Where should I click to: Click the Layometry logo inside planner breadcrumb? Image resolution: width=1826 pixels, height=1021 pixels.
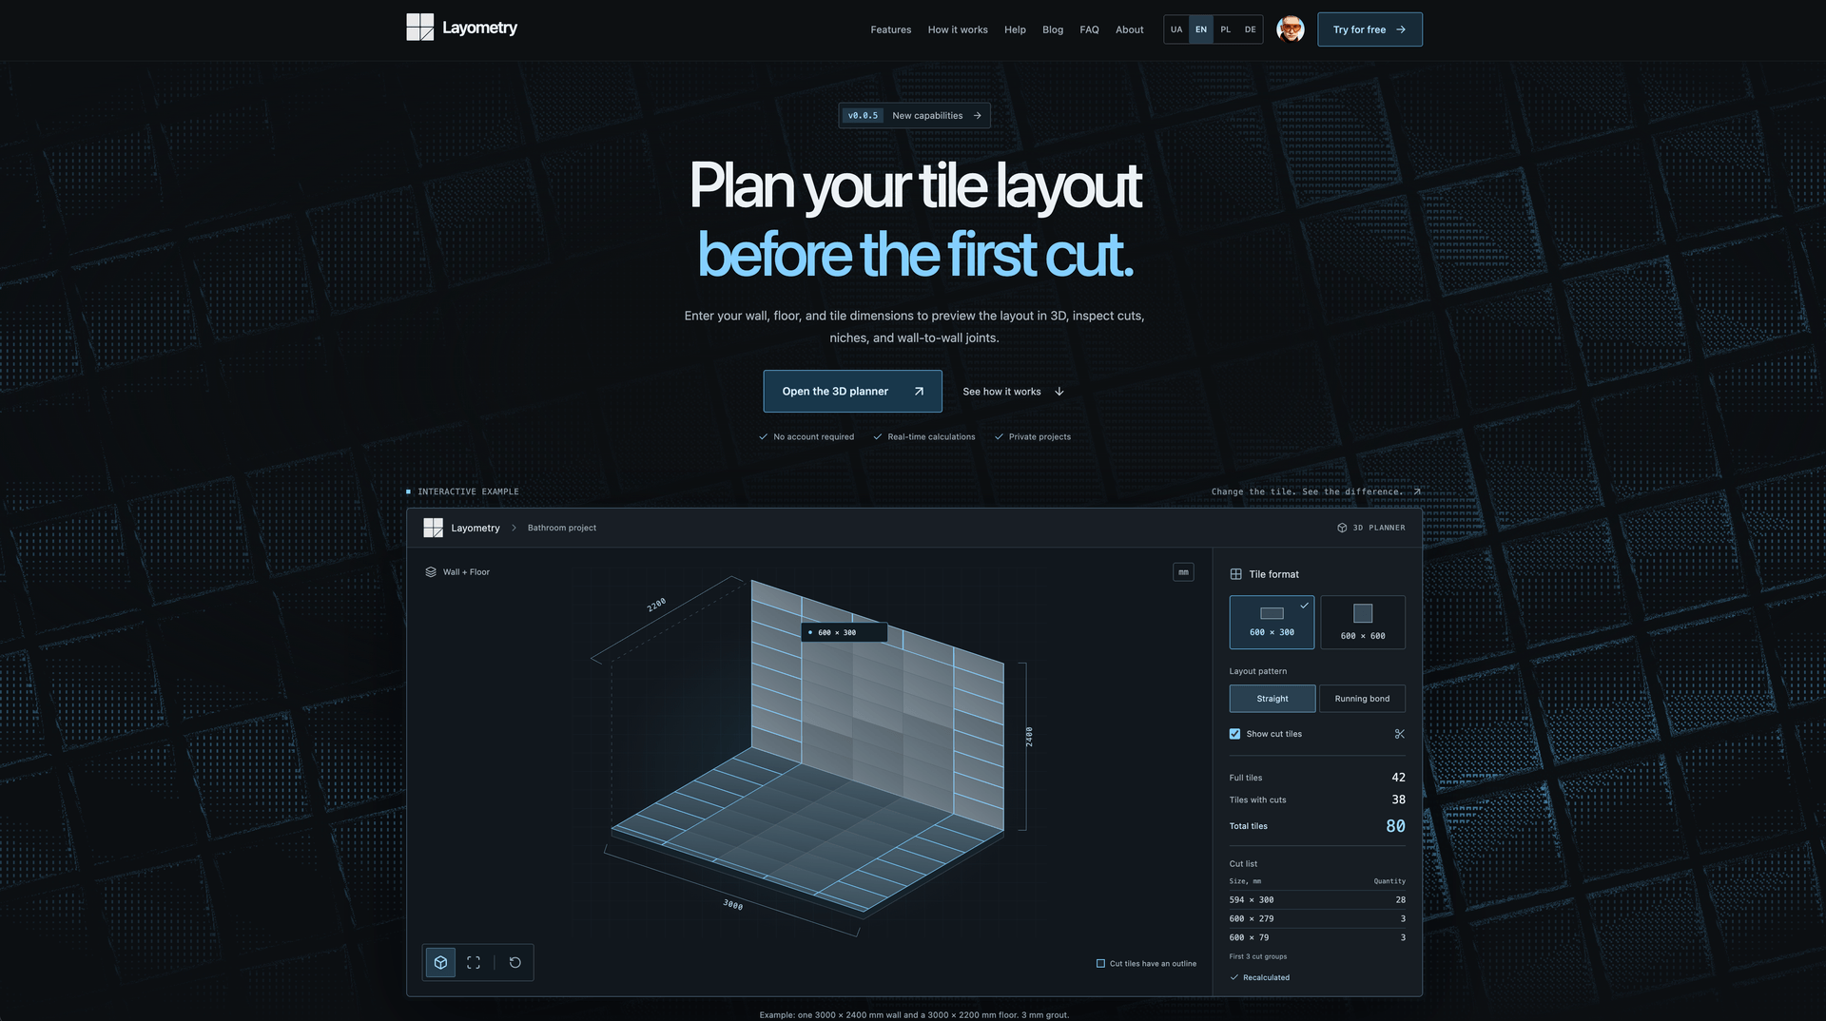tap(433, 528)
